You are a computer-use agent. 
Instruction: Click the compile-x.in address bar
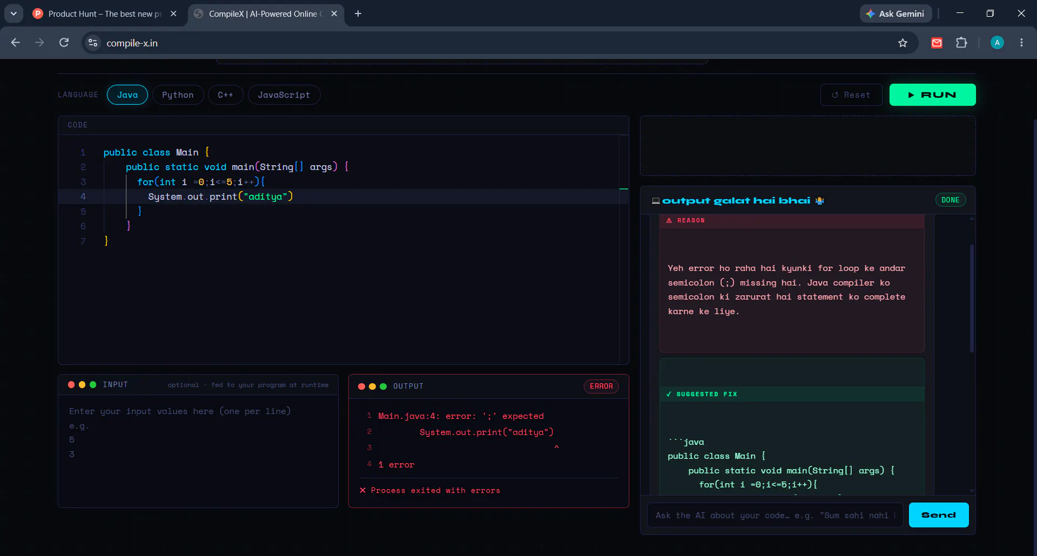point(486,43)
